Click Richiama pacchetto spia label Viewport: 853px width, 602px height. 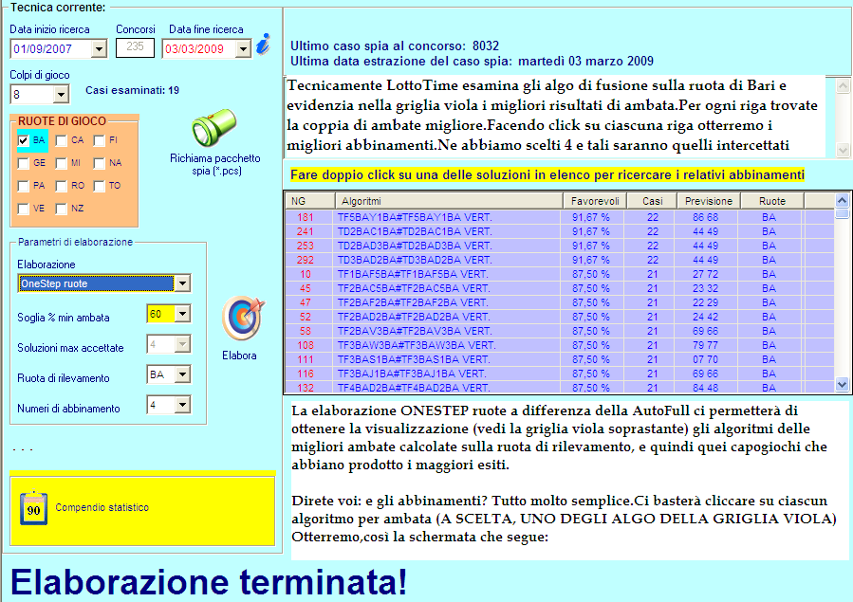coord(214,164)
